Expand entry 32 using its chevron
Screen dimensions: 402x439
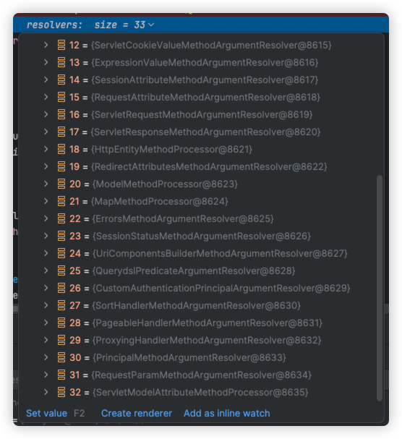click(x=46, y=392)
